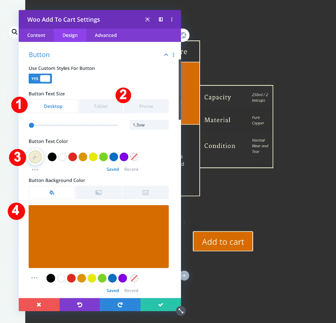Open Button section options dots
The image size is (336, 323).
click(x=173, y=55)
